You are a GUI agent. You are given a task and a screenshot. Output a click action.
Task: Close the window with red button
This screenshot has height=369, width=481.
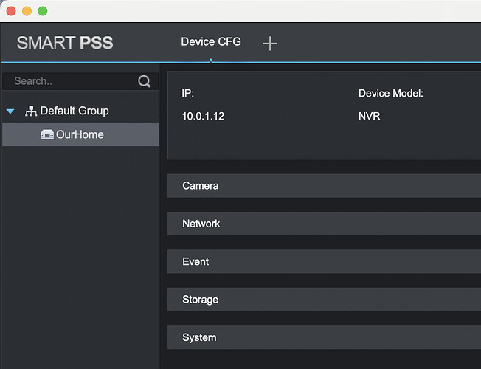[x=11, y=11]
